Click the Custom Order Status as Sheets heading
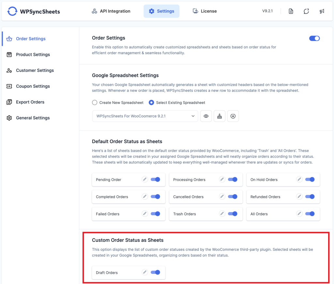334x284 pixels. 128,240
